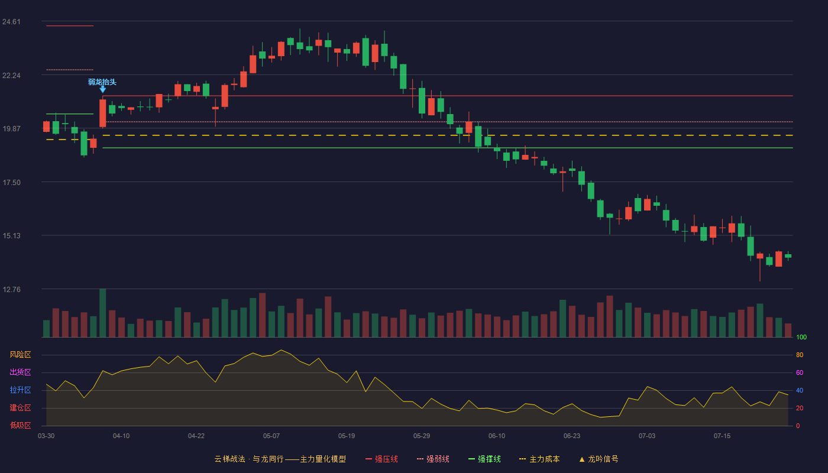Click the 60 indicator scale value
Viewport: 828px width, 473px height.
(800, 372)
